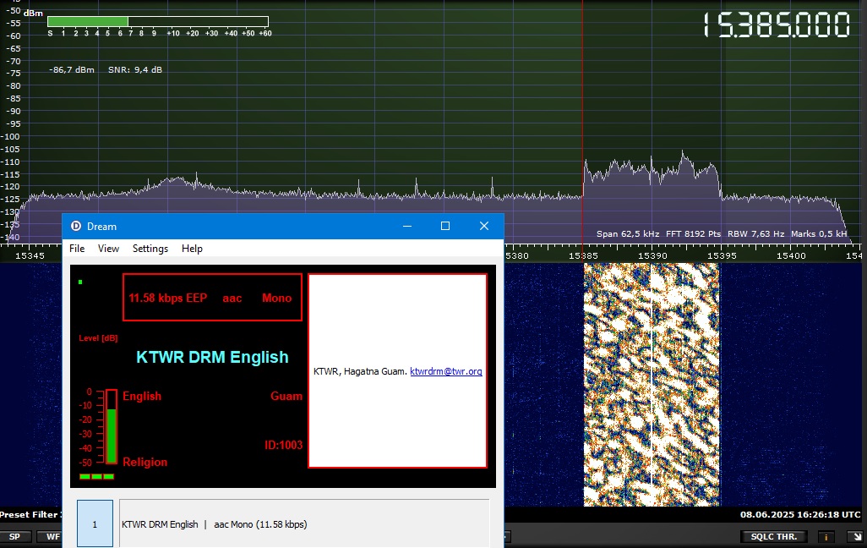The width and height of the screenshot is (867, 548).
Task: Open the Settings menu in Dream
Action: (x=150, y=249)
